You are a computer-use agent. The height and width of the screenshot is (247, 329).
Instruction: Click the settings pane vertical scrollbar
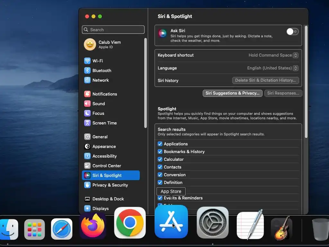[x=306, y=82]
